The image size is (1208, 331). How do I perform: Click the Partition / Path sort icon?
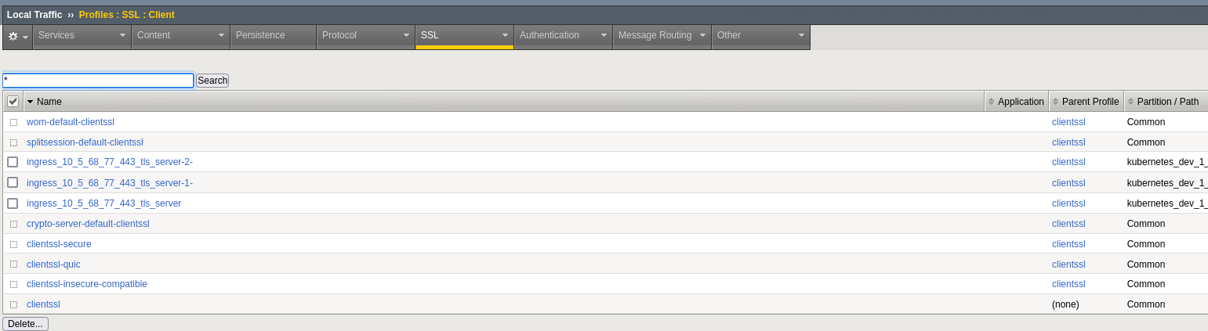1130,102
